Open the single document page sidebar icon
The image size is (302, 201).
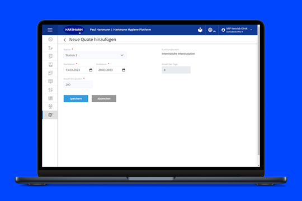(50, 56)
